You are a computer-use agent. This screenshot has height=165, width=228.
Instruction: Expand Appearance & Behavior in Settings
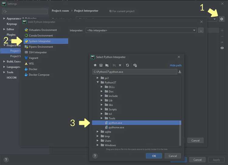(x=4, y=19)
